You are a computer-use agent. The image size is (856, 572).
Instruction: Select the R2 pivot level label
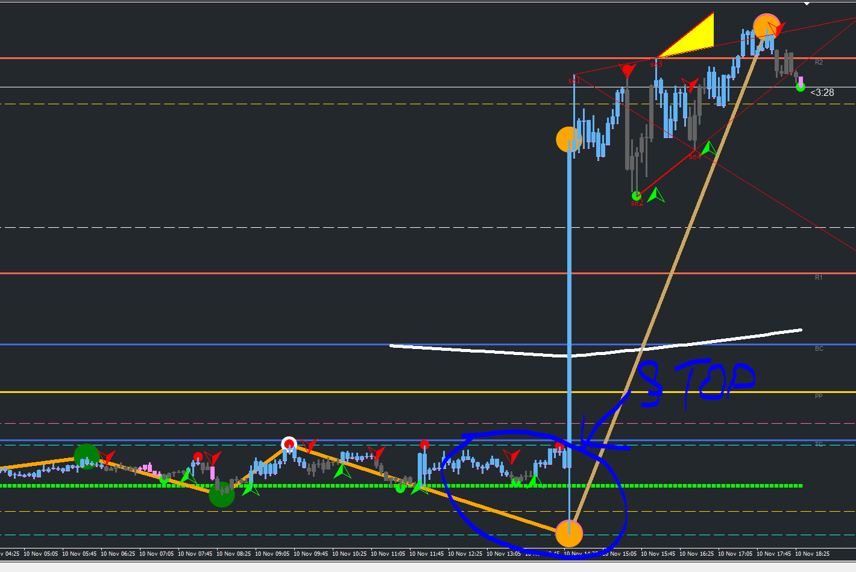click(x=819, y=62)
